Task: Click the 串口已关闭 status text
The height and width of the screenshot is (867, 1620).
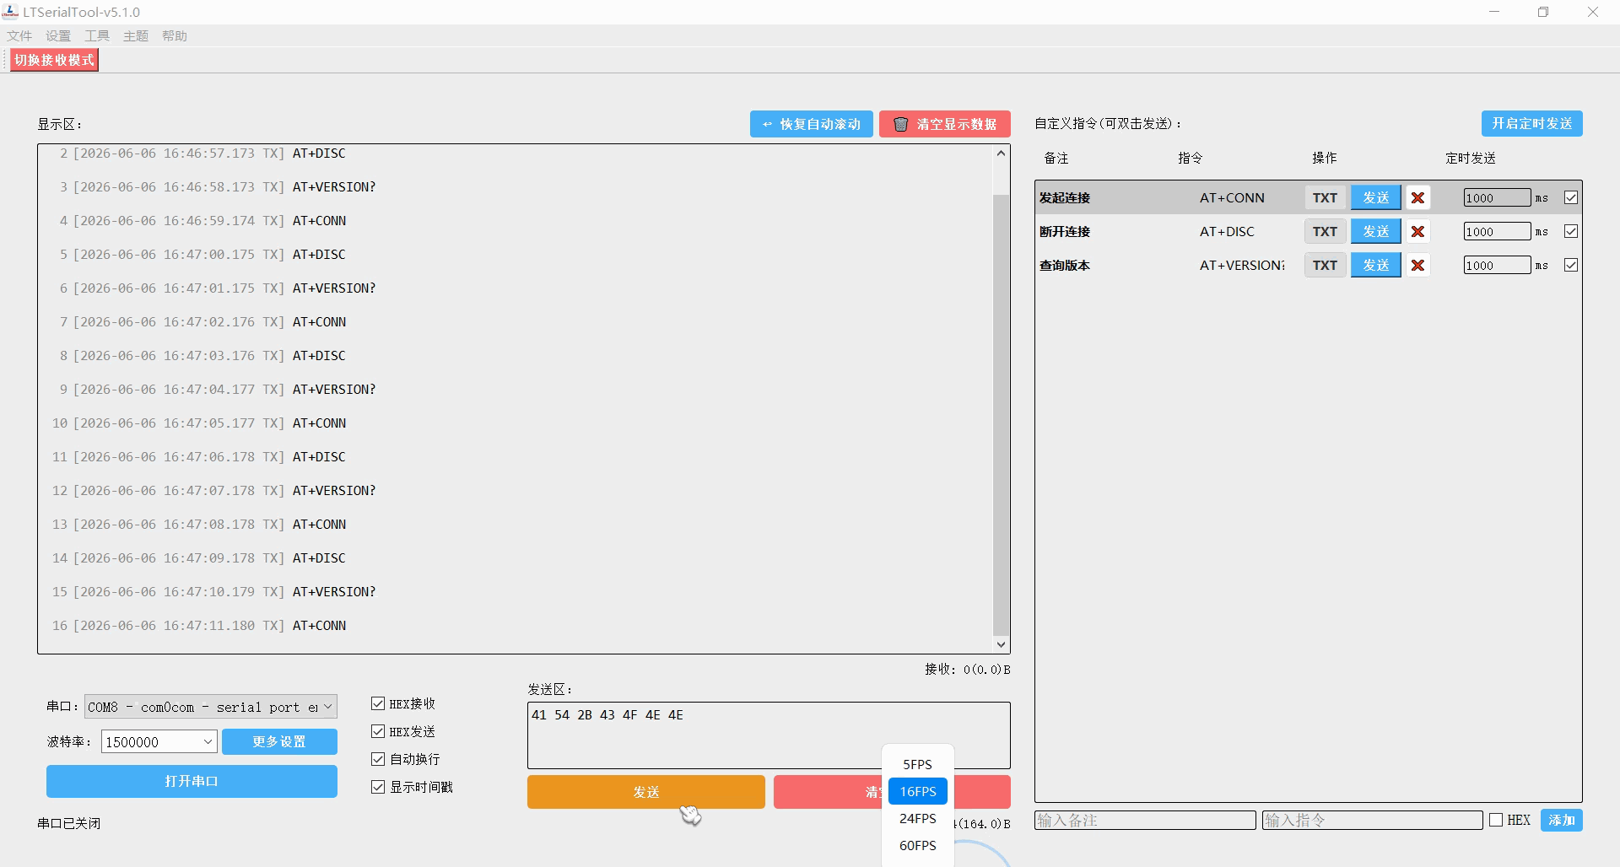Action: point(69,823)
